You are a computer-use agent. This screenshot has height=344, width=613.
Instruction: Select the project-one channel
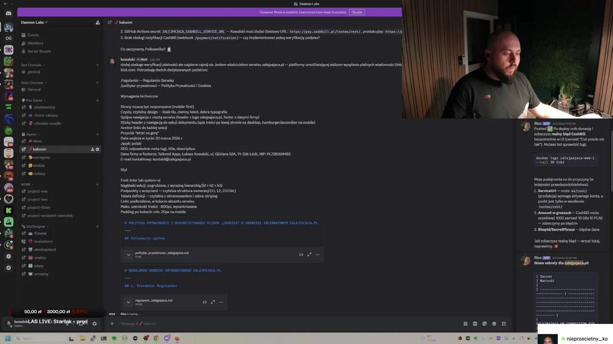coord(59,191)
